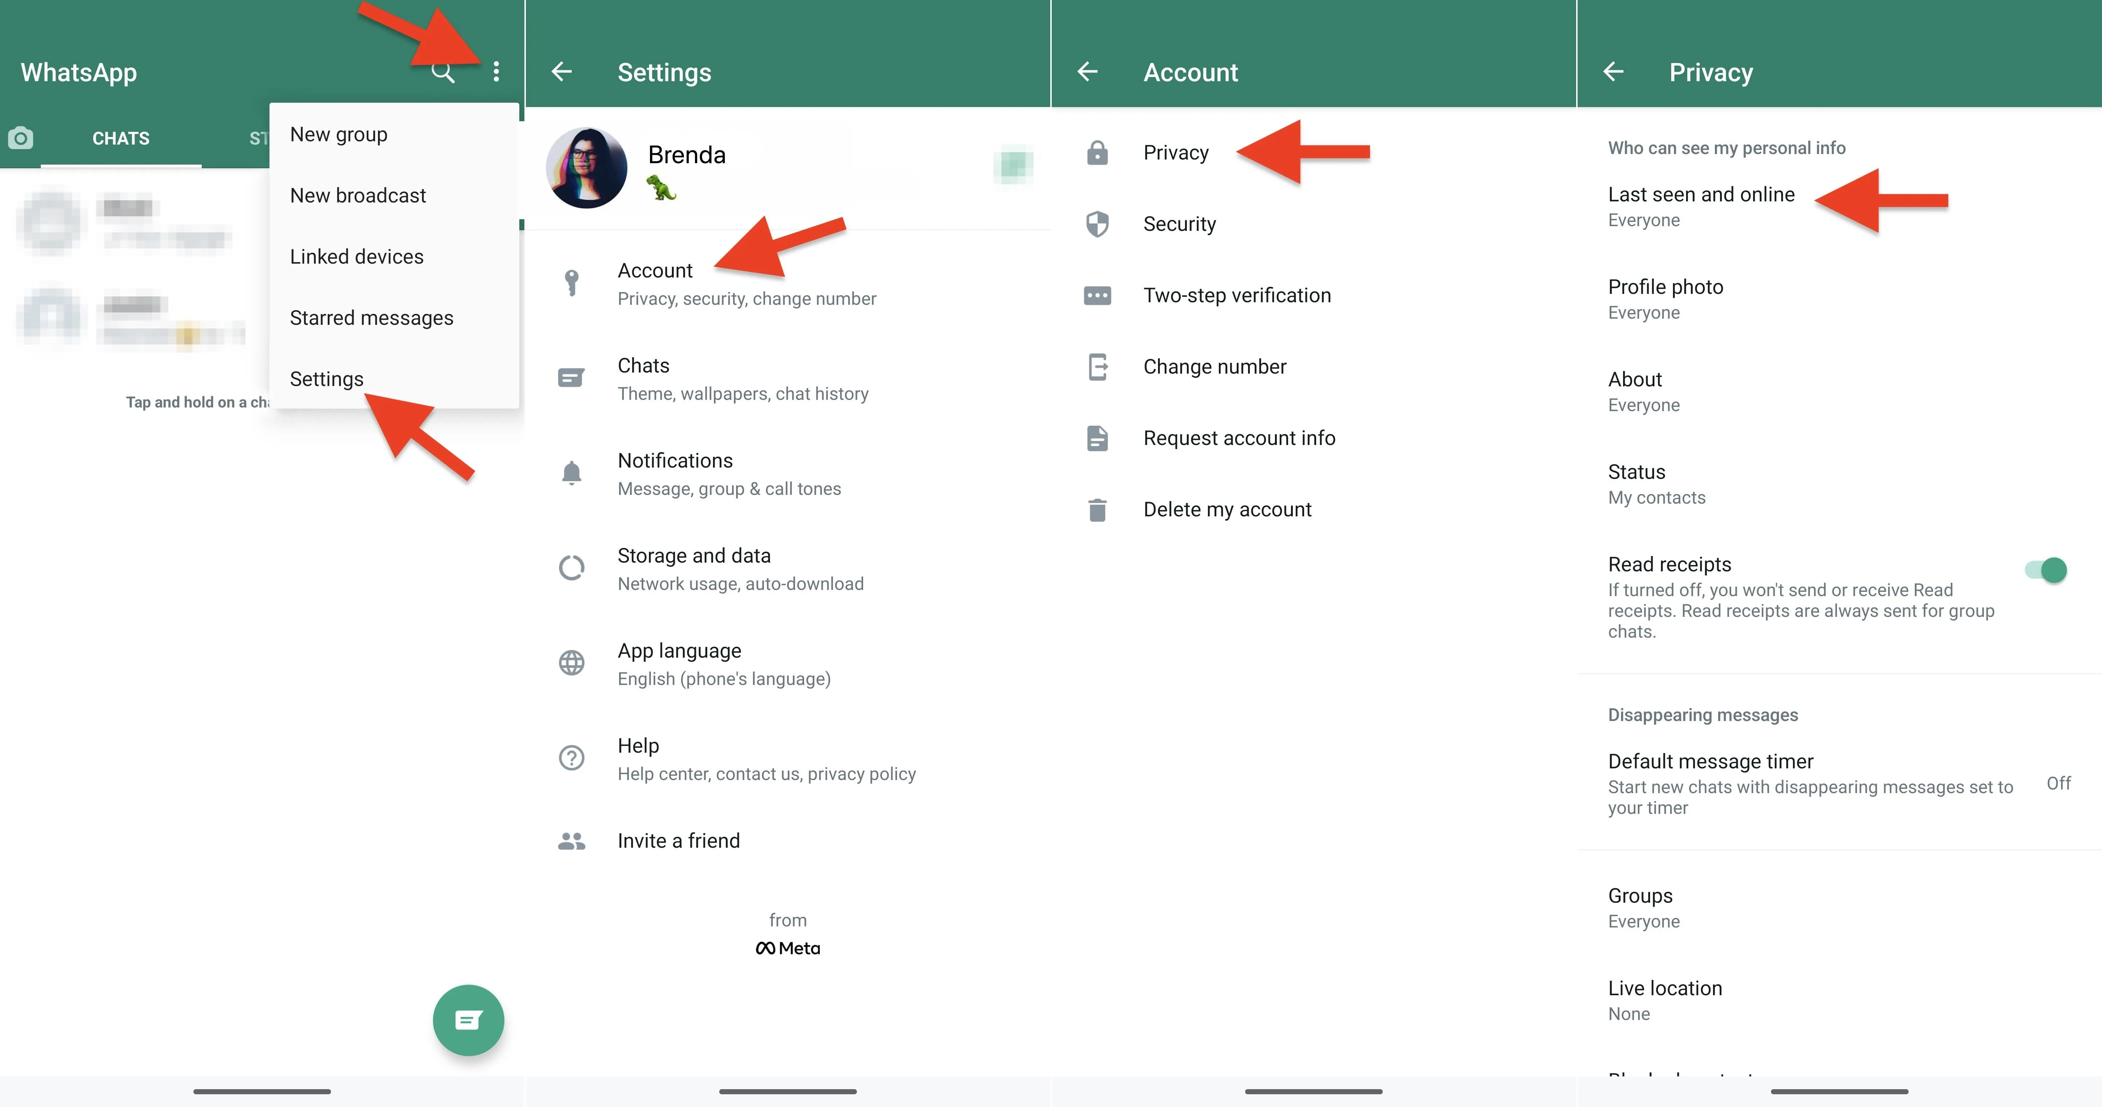Tap the Change number icon

(1098, 367)
